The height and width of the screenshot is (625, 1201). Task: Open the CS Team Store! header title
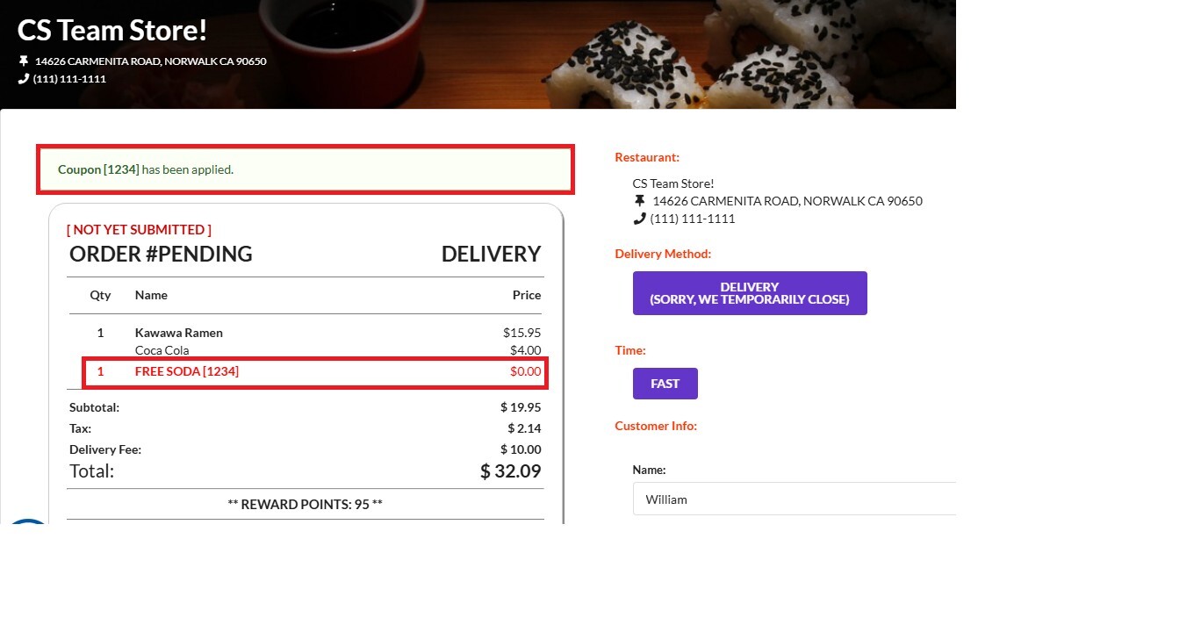(x=112, y=30)
